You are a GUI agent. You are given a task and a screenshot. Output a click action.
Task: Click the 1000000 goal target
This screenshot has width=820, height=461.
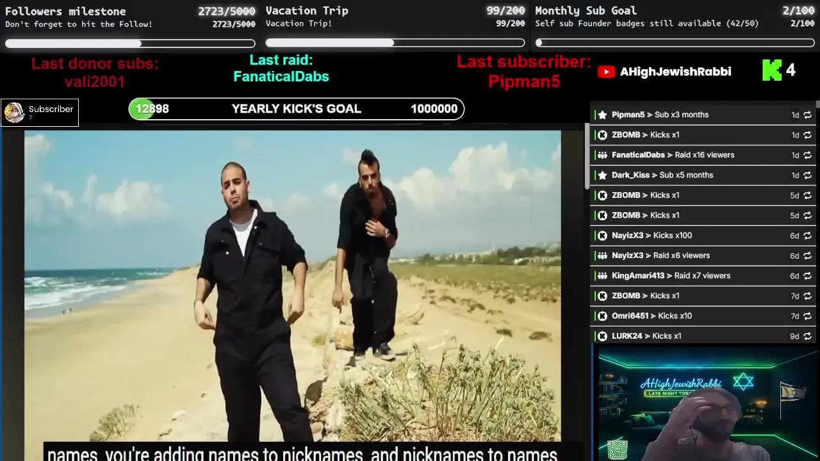(434, 109)
